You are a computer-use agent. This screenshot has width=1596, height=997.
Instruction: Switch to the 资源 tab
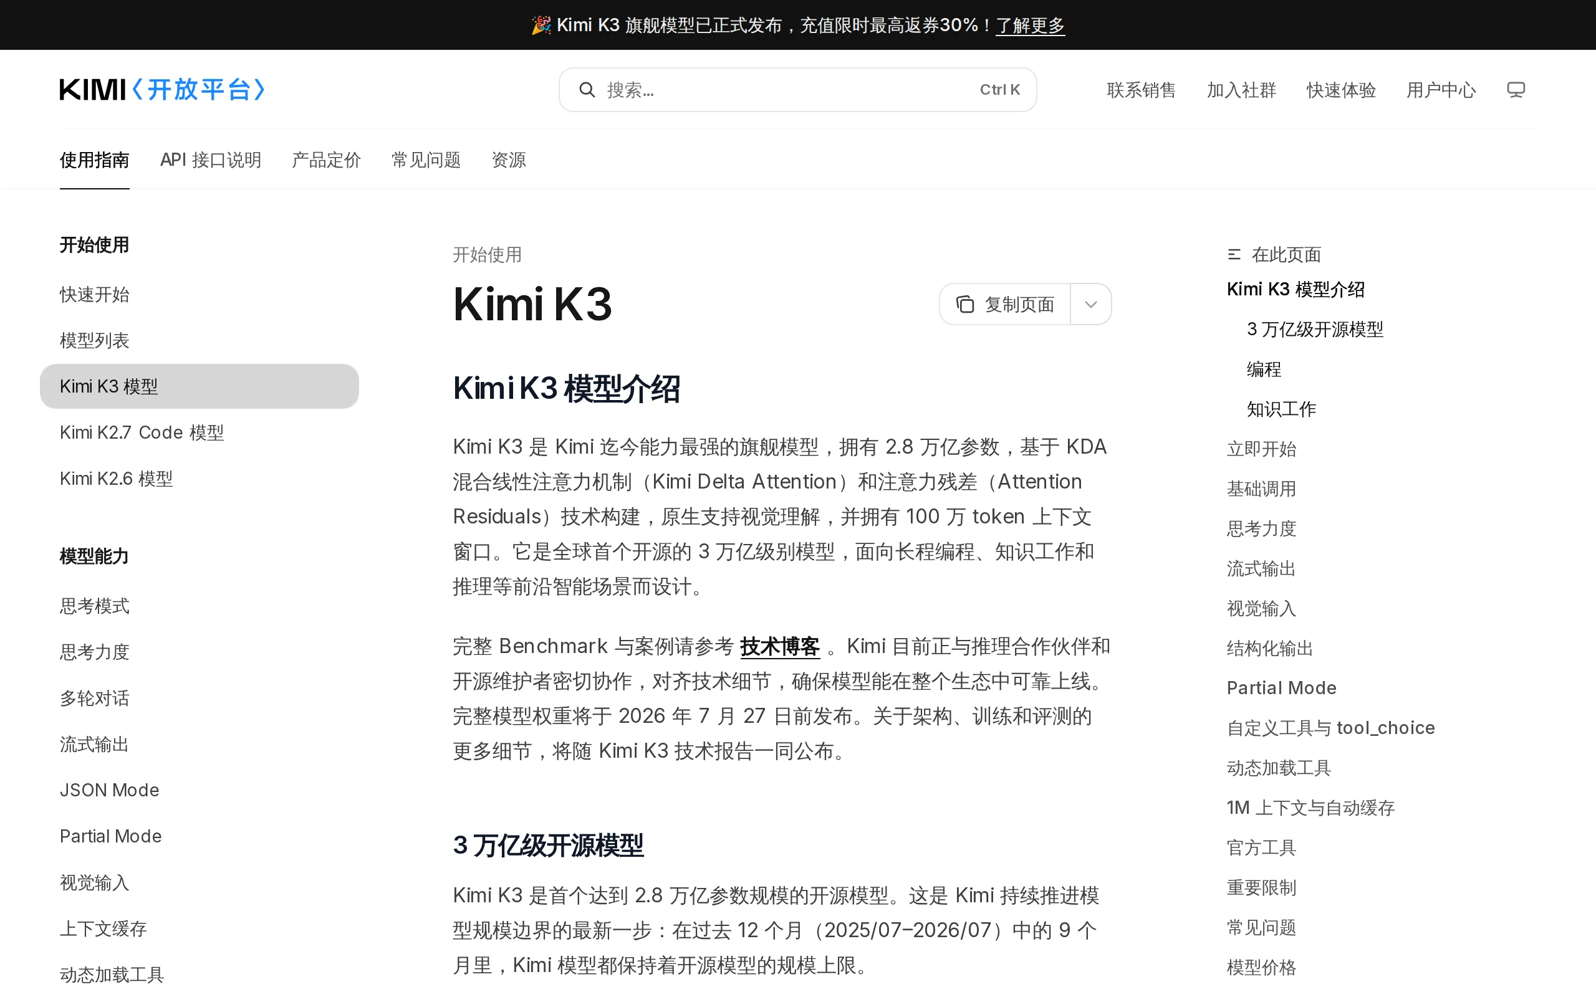coord(509,160)
